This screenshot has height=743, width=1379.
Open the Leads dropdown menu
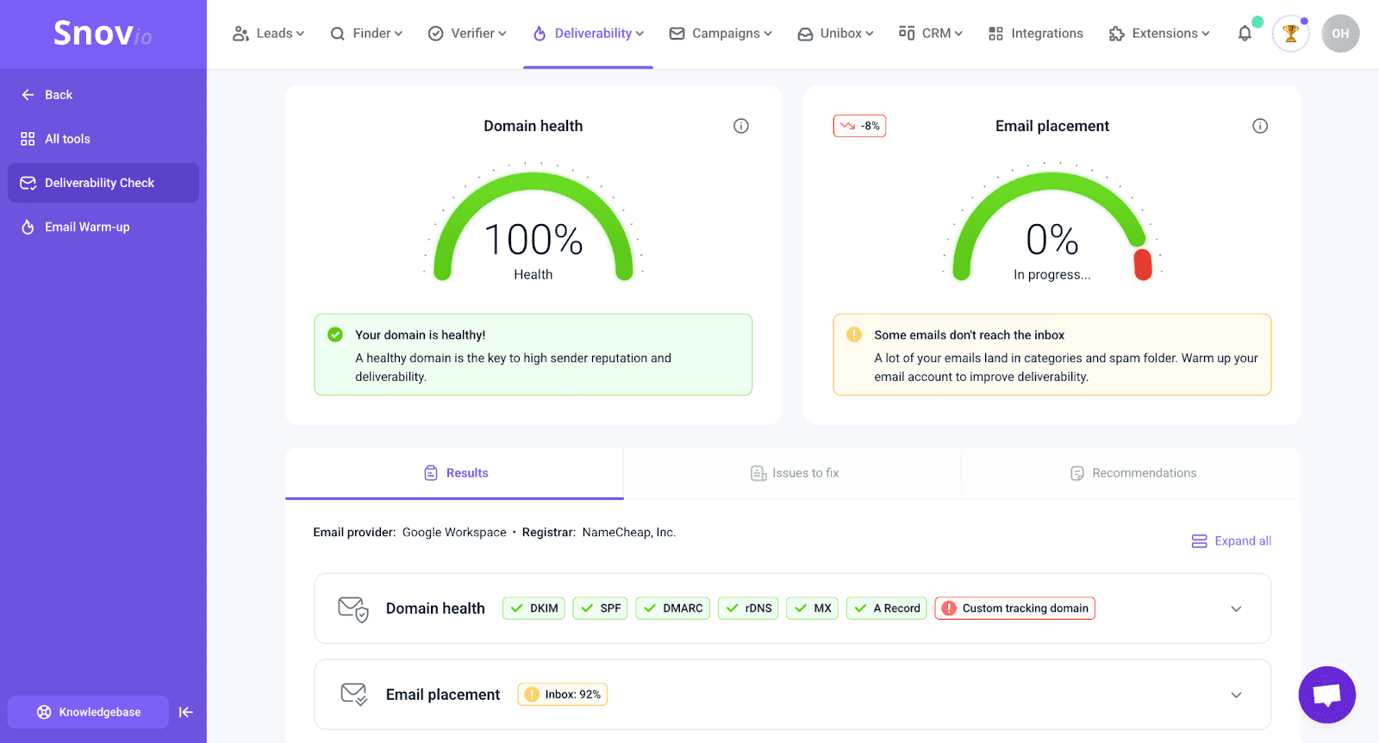[x=268, y=34]
